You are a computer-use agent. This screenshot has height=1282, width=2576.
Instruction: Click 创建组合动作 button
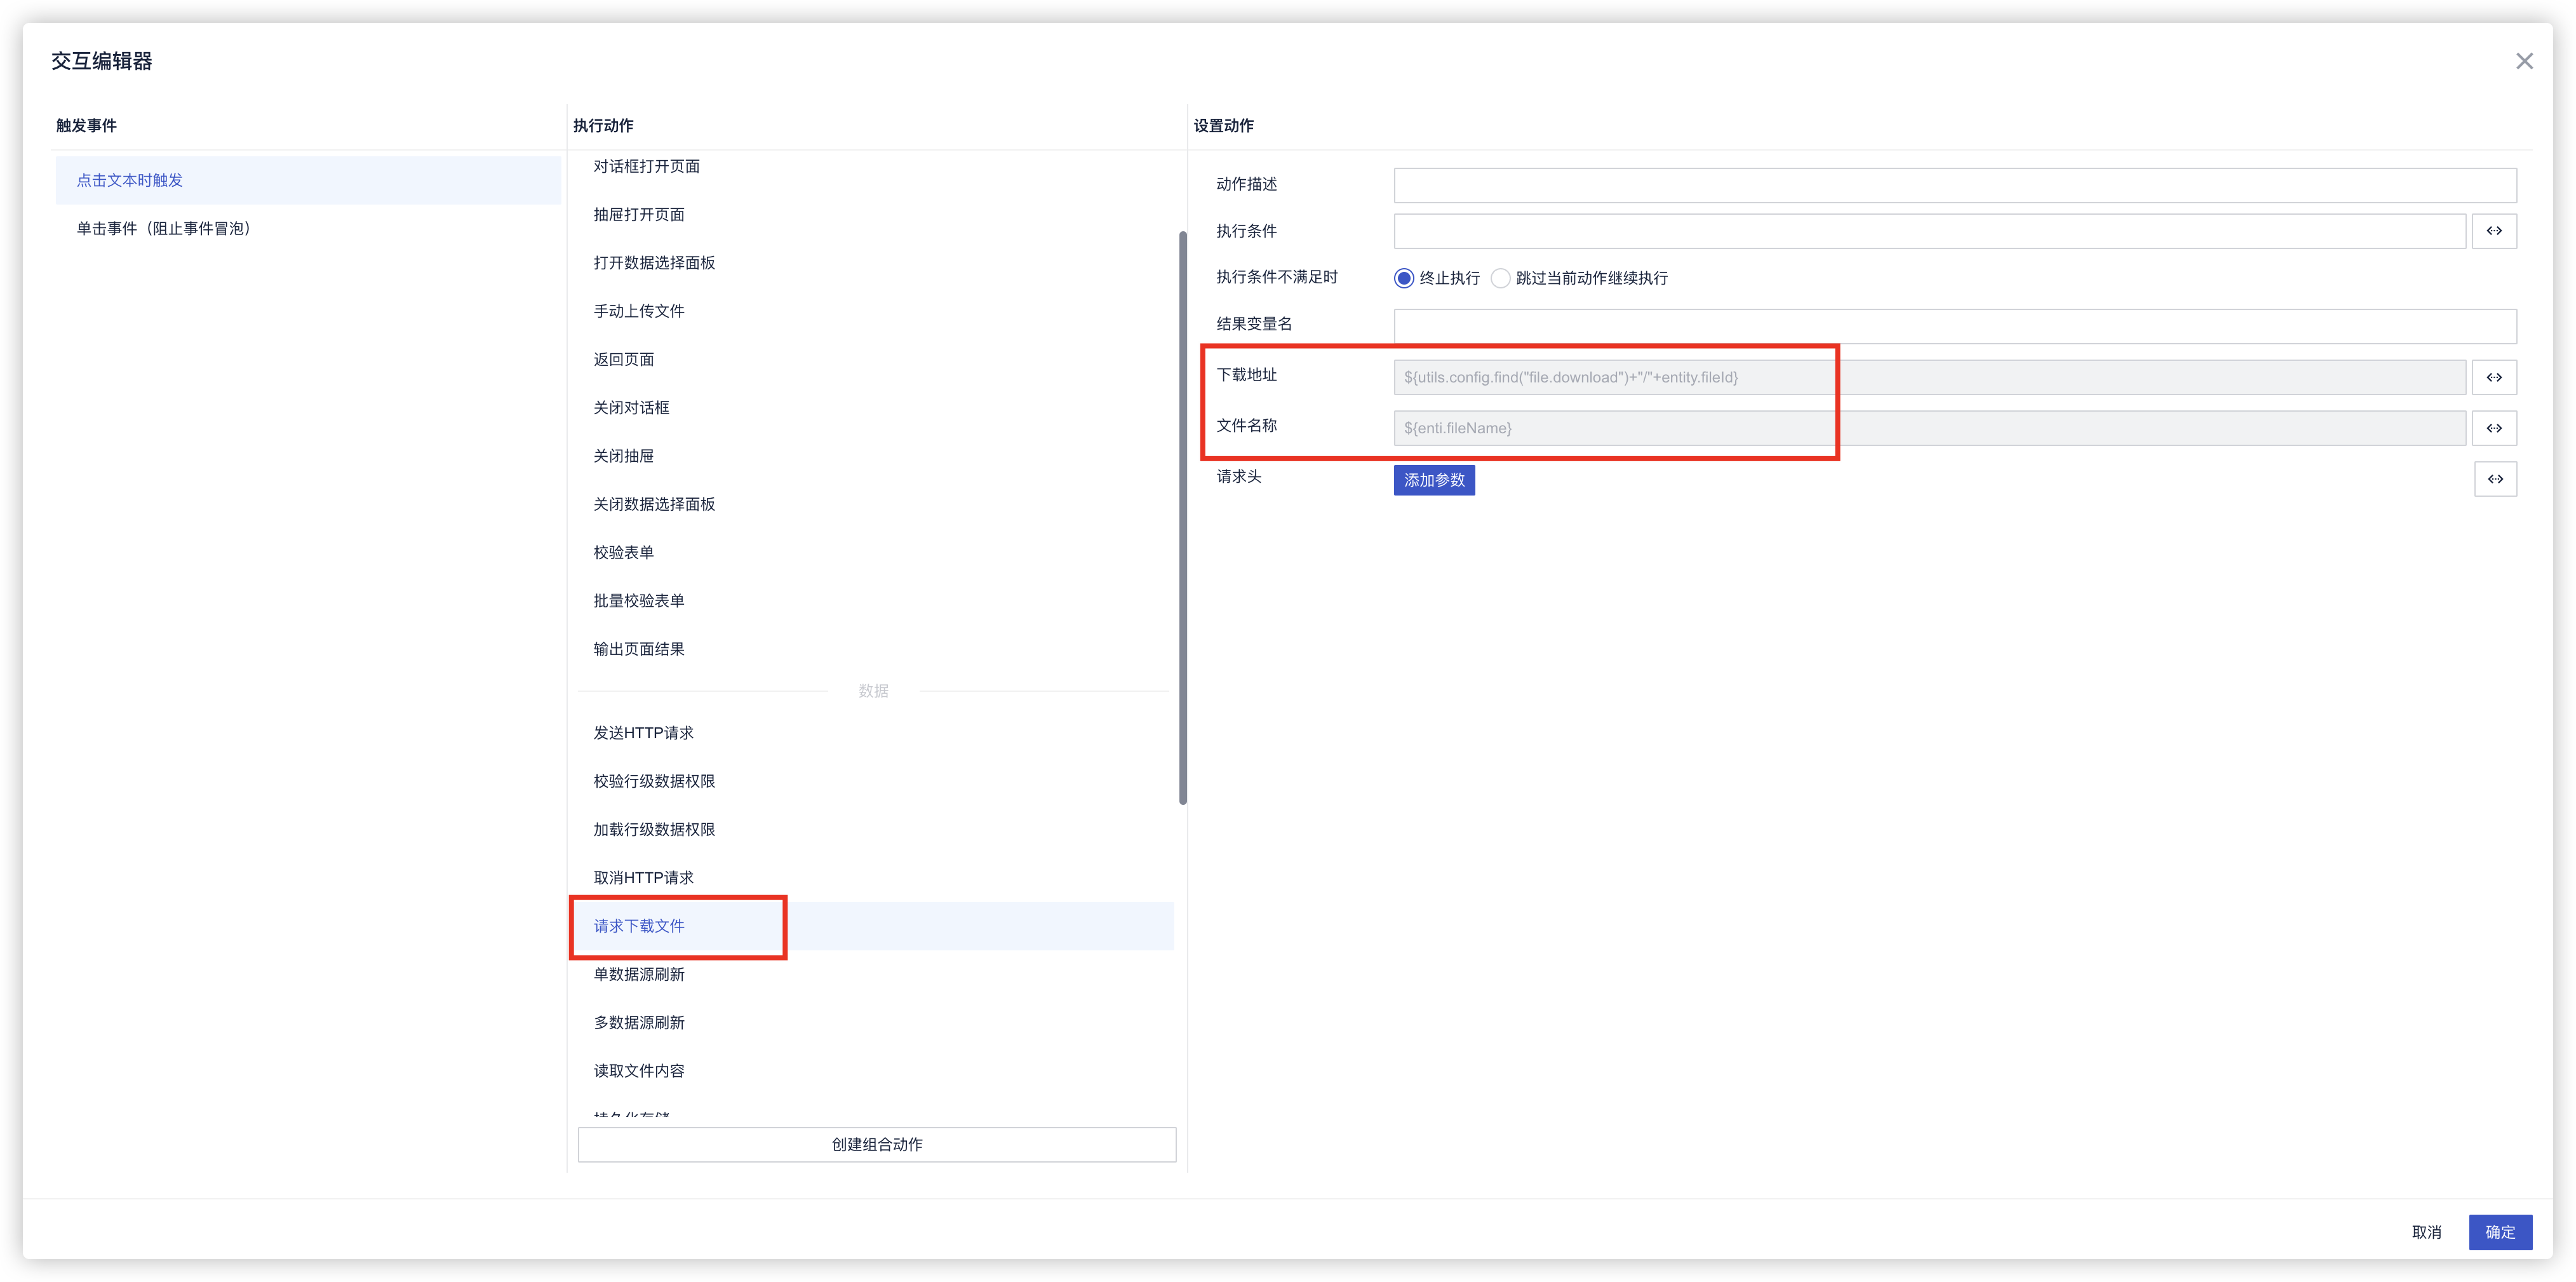pos(876,1144)
